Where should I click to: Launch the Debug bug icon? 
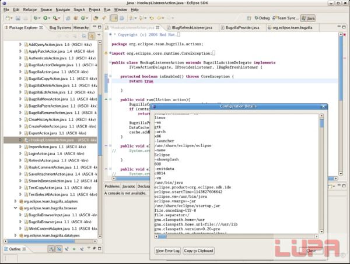pyautogui.click(x=35, y=18)
